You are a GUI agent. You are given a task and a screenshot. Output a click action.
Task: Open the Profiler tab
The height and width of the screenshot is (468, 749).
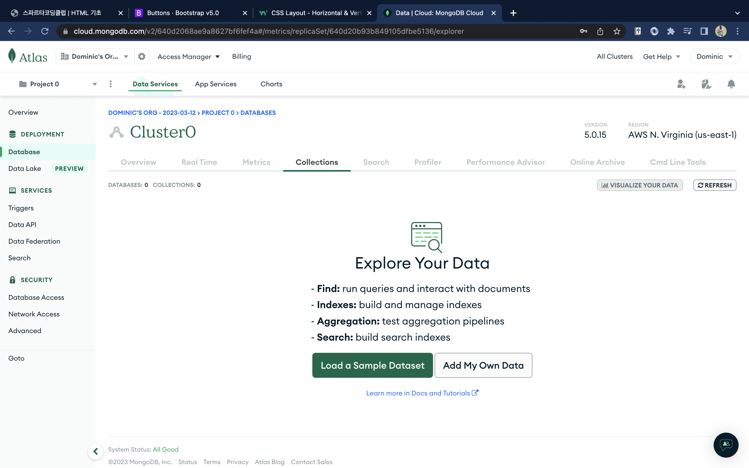(428, 162)
